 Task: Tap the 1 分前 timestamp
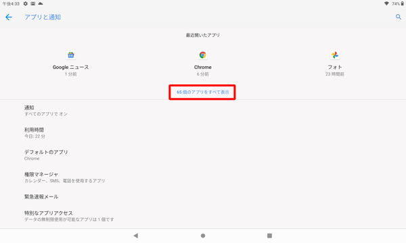[x=70, y=74]
